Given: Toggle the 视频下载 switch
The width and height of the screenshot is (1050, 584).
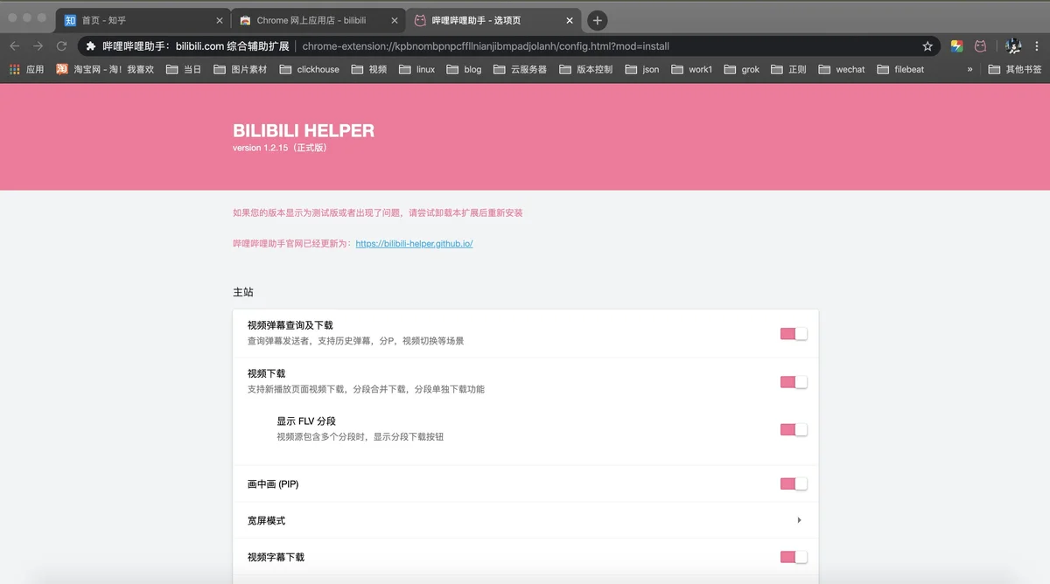Looking at the screenshot, I should point(794,382).
